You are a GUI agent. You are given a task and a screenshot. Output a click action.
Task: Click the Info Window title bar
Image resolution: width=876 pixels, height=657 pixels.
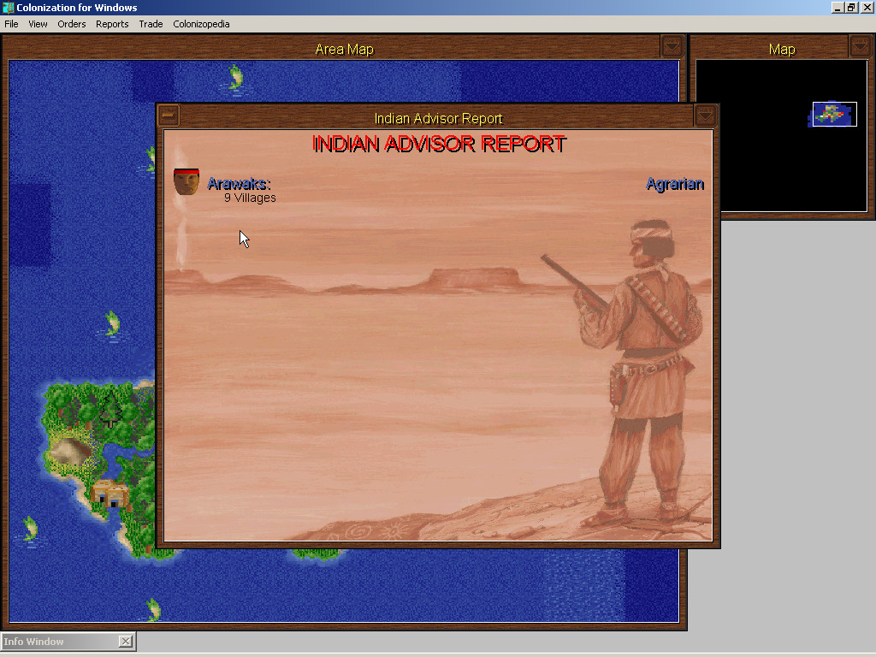coord(61,642)
